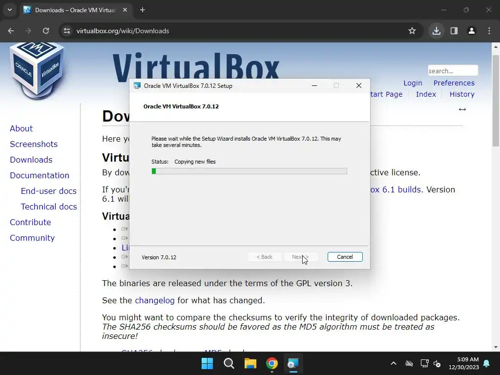
Task: Go to Contribute in the sidebar
Action: tap(30, 222)
